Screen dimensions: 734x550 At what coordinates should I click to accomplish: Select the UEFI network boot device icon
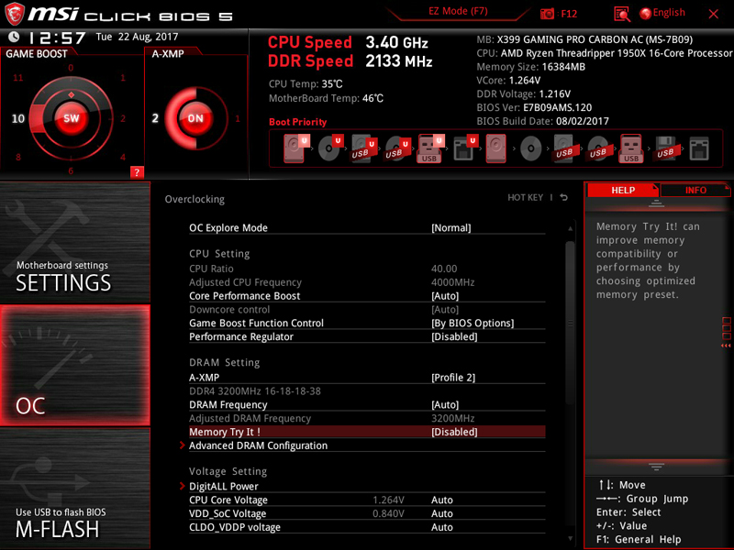464,148
